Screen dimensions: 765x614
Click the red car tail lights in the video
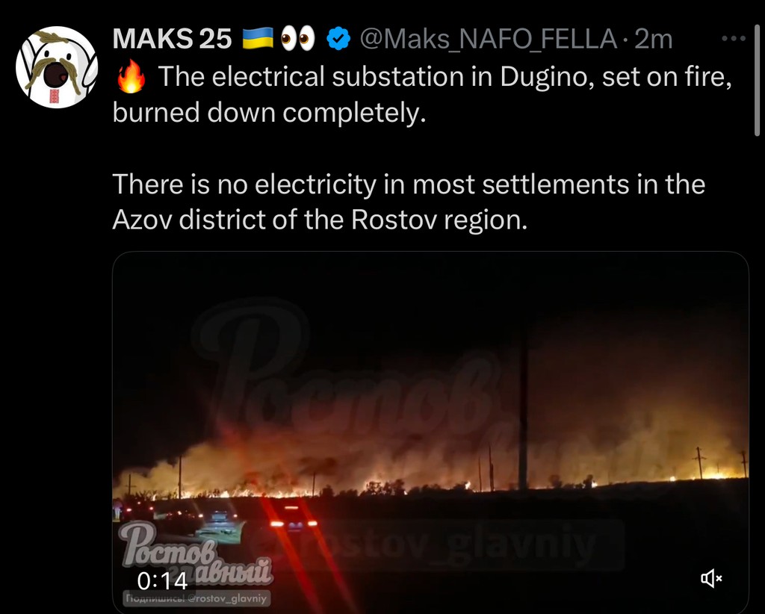[x=294, y=524]
